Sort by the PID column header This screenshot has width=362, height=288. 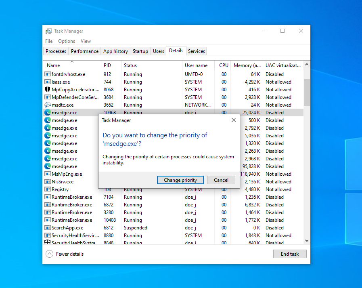[111, 65]
